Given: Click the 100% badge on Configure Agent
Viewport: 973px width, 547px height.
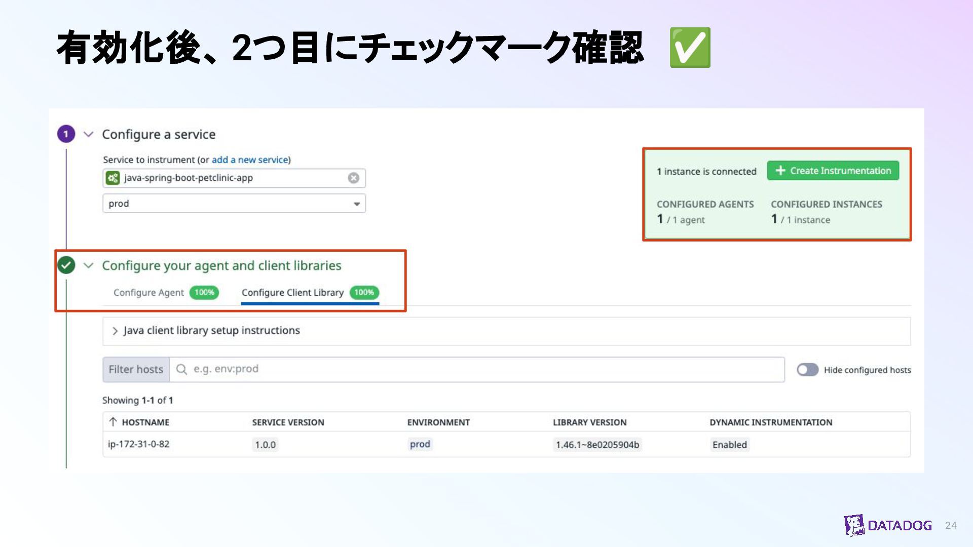Looking at the screenshot, I should [204, 292].
